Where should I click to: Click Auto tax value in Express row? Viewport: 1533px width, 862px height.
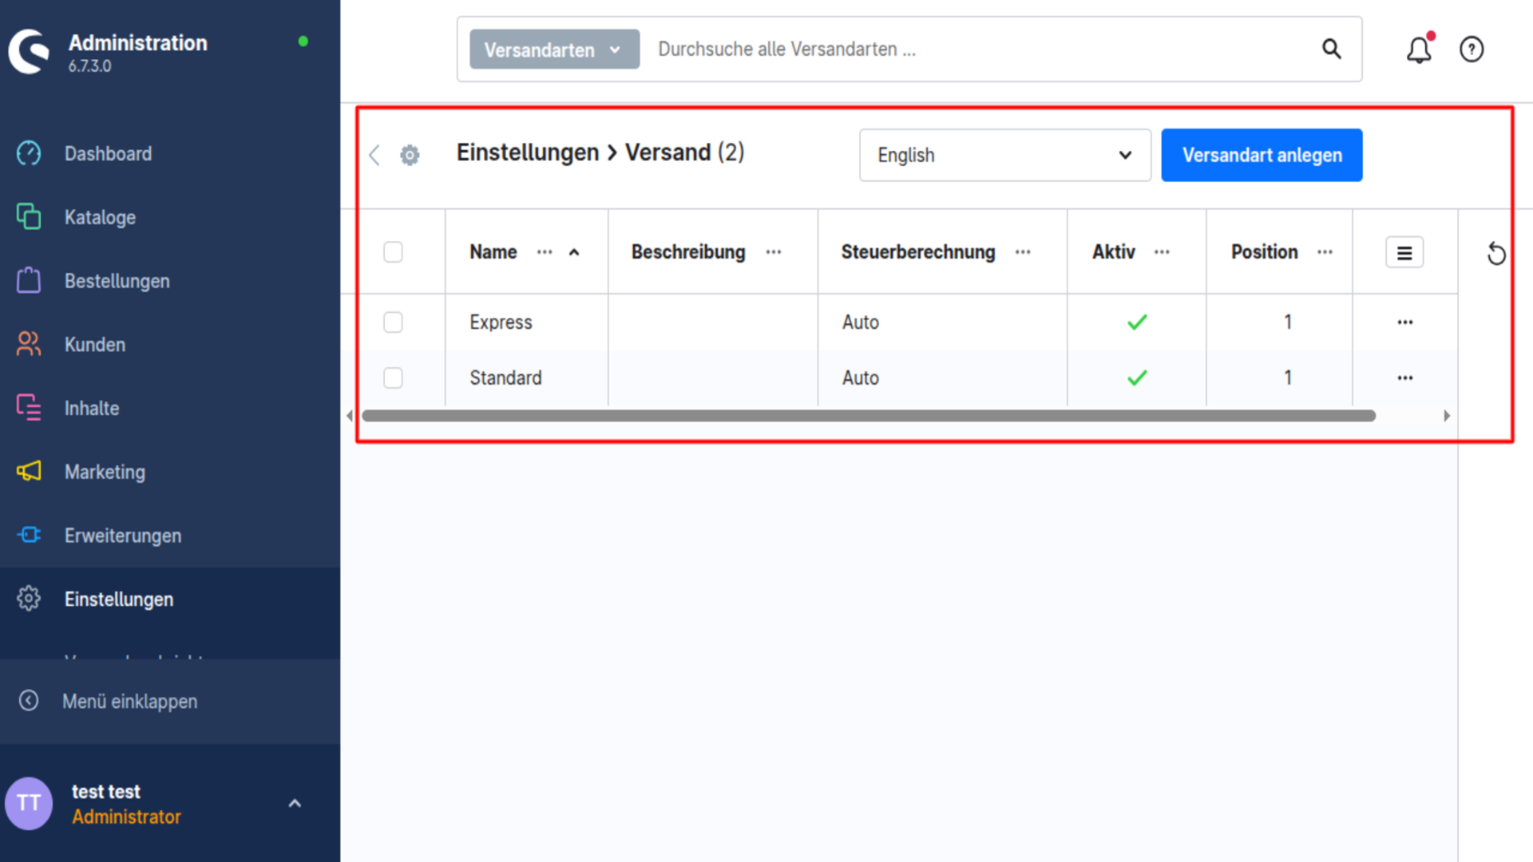tap(861, 322)
